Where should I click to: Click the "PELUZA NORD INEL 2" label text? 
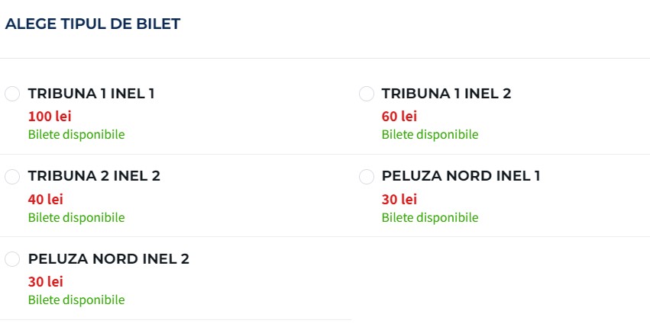click(108, 259)
